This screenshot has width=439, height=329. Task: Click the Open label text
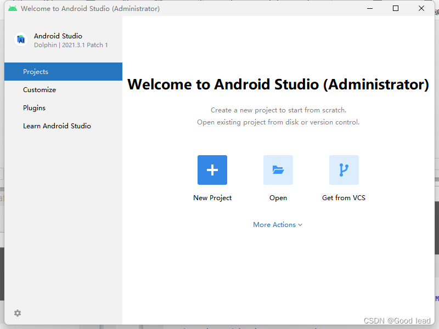pyautogui.click(x=278, y=198)
